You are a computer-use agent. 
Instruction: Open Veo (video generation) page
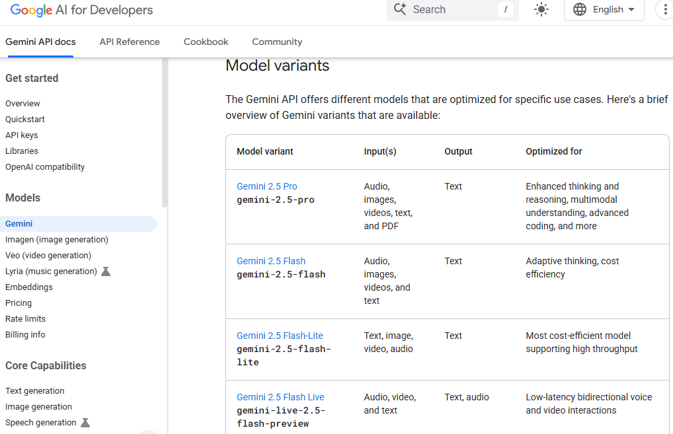(x=48, y=256)
